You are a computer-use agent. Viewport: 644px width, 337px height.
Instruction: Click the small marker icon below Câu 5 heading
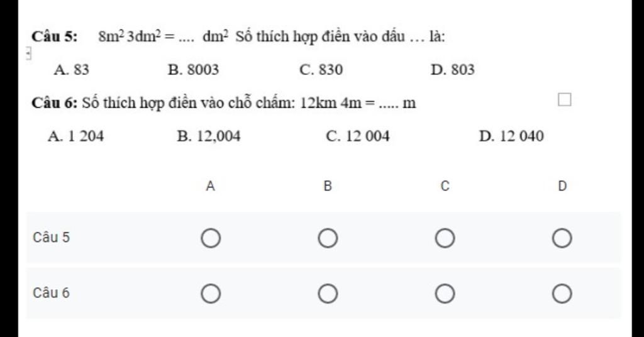pos(28,54)
